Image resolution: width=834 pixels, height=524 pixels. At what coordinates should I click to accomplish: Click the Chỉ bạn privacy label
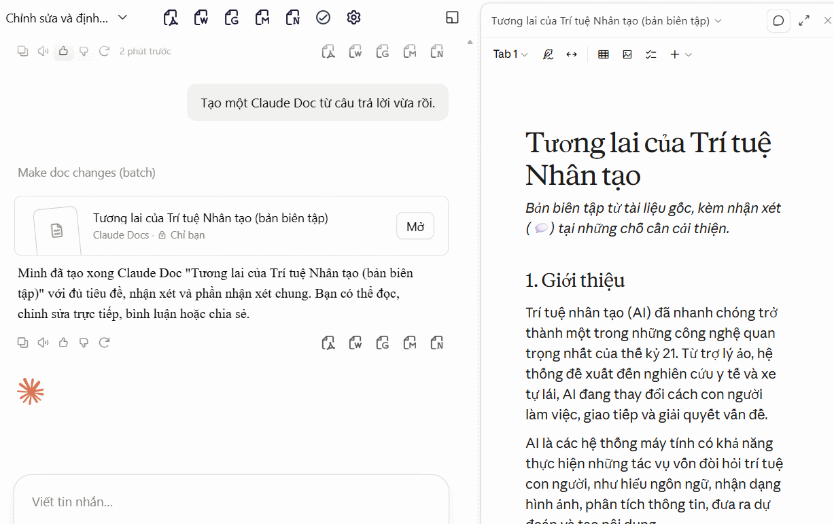pos(188,235)
